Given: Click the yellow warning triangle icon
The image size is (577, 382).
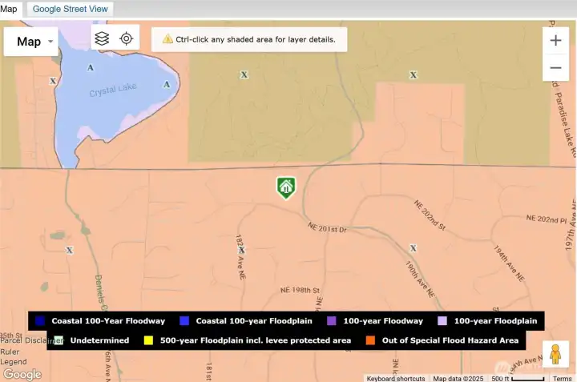Looking at the screenshot, I should click(167, 38).
